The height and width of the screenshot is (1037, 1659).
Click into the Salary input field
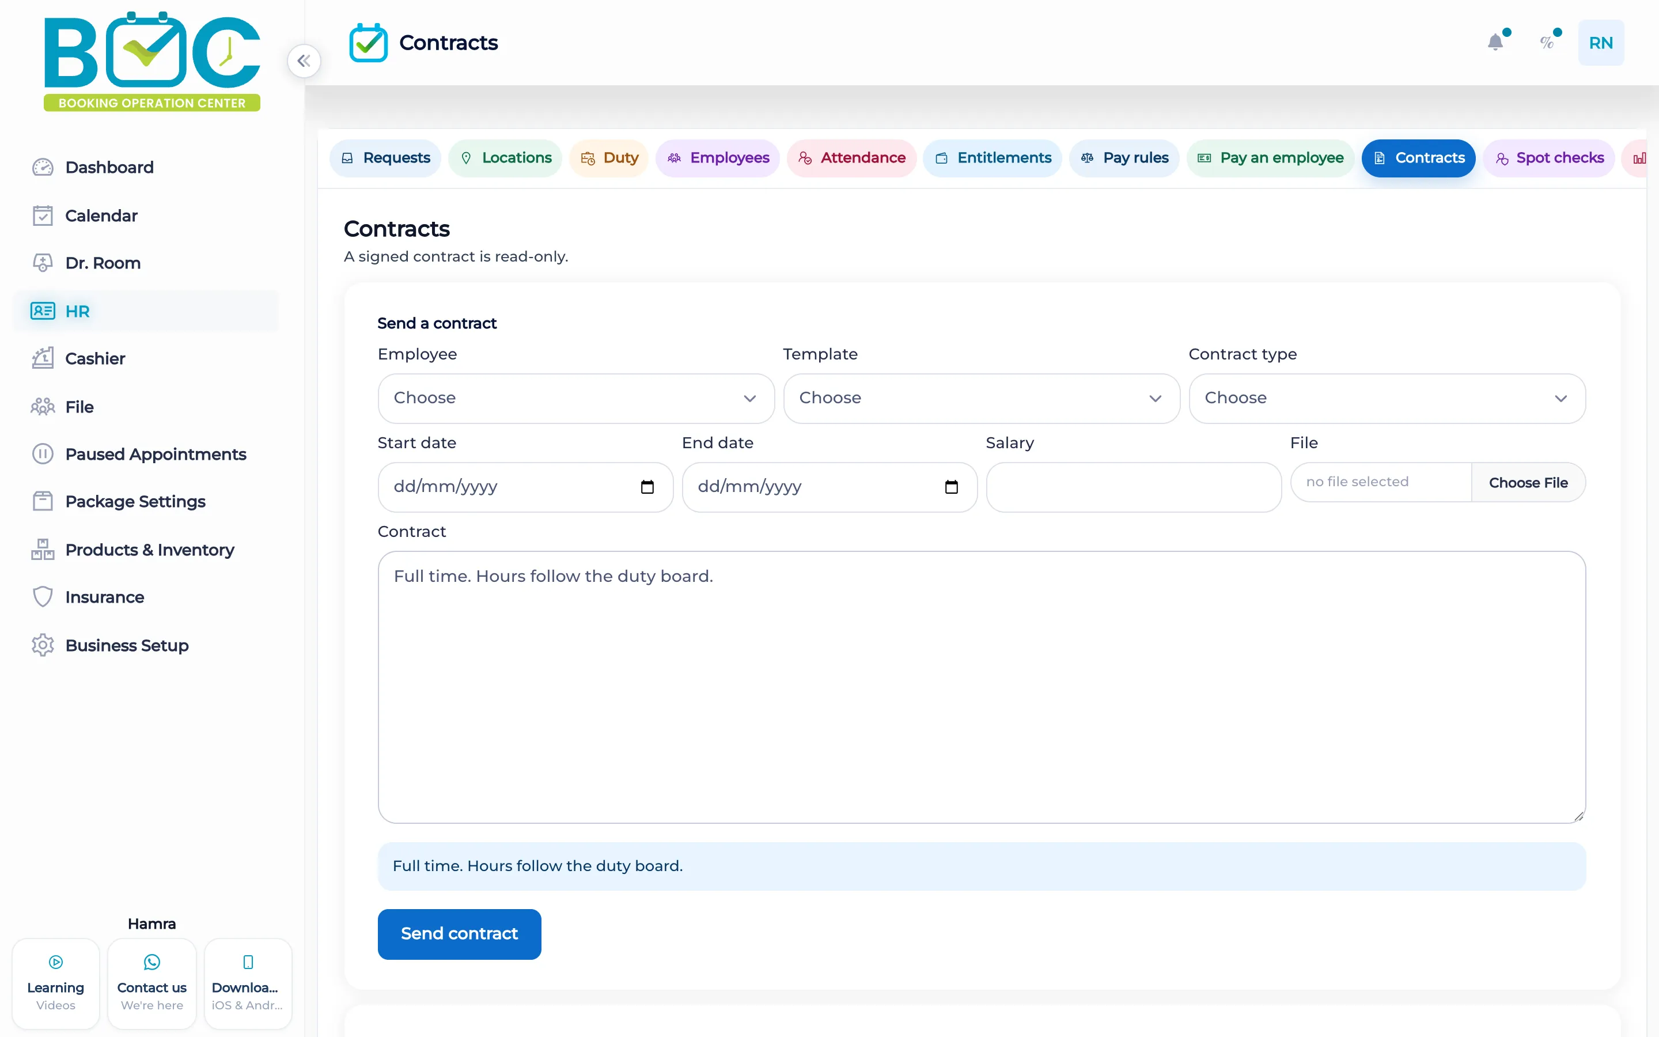tap(1134, 487)
